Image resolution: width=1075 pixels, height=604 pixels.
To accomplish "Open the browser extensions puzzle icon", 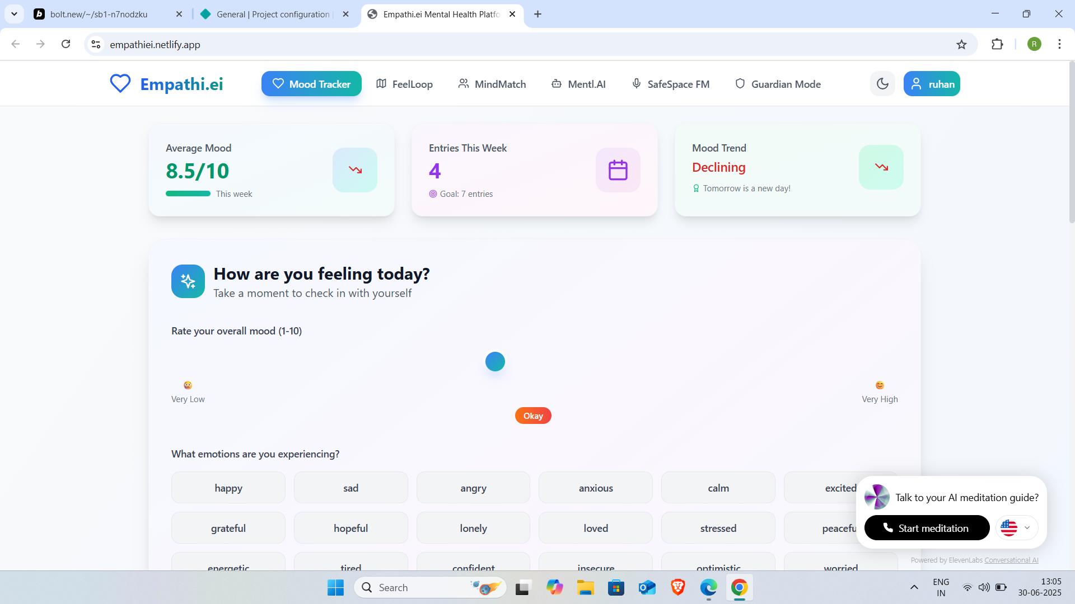I will click(x=997, y=44).
